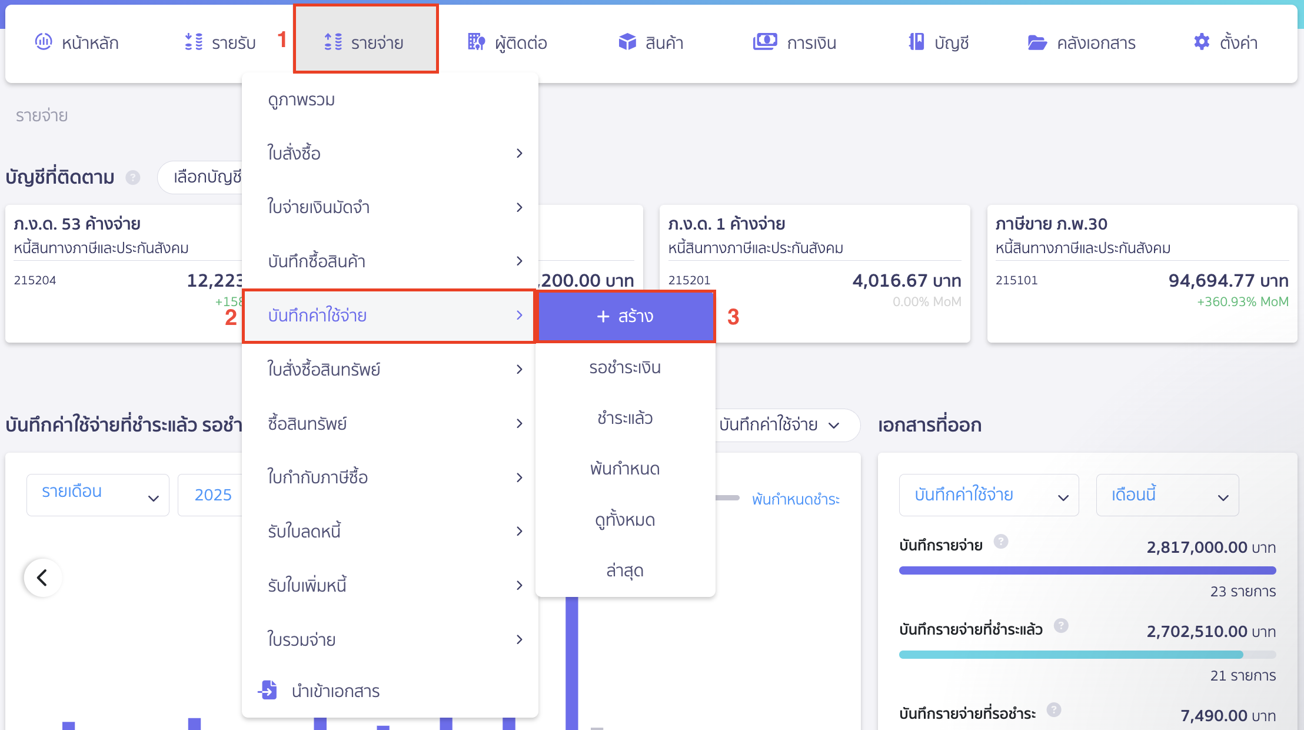Click the +360.93% MoM indicator
This screenshot has width=1304, height=730.
coord(1243,301)
